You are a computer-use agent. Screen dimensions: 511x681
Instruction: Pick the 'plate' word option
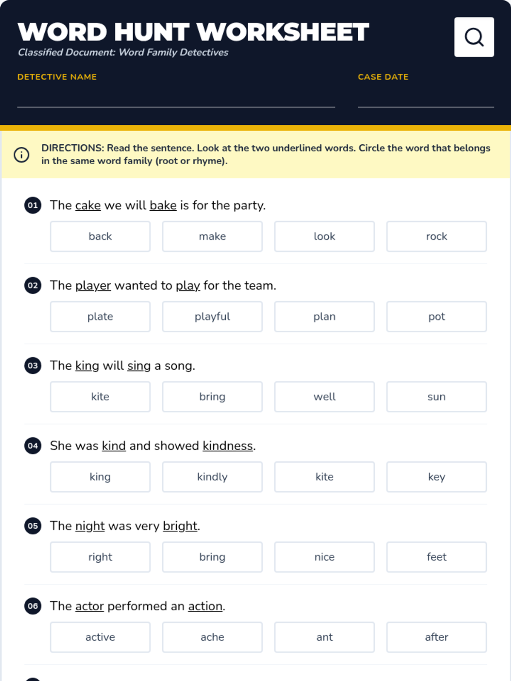pyautogui.click(x=100, y=316)
